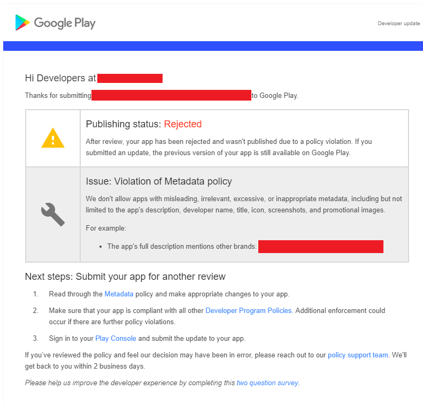The image size is (423, 405).
Task: Open the Play Console link
Action: (116, 338)
